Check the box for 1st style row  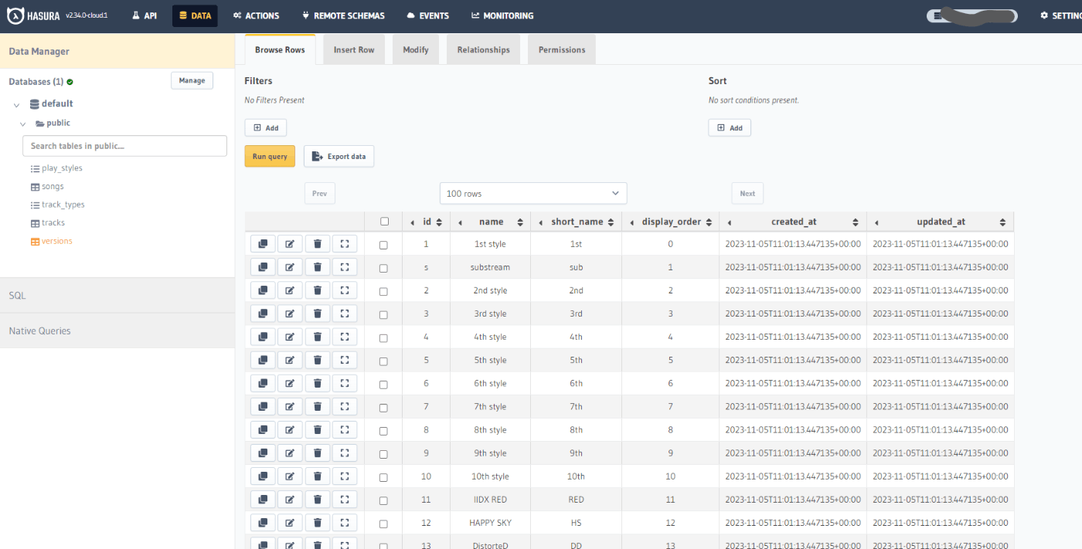pyautogui.click(x=384, y=245)
